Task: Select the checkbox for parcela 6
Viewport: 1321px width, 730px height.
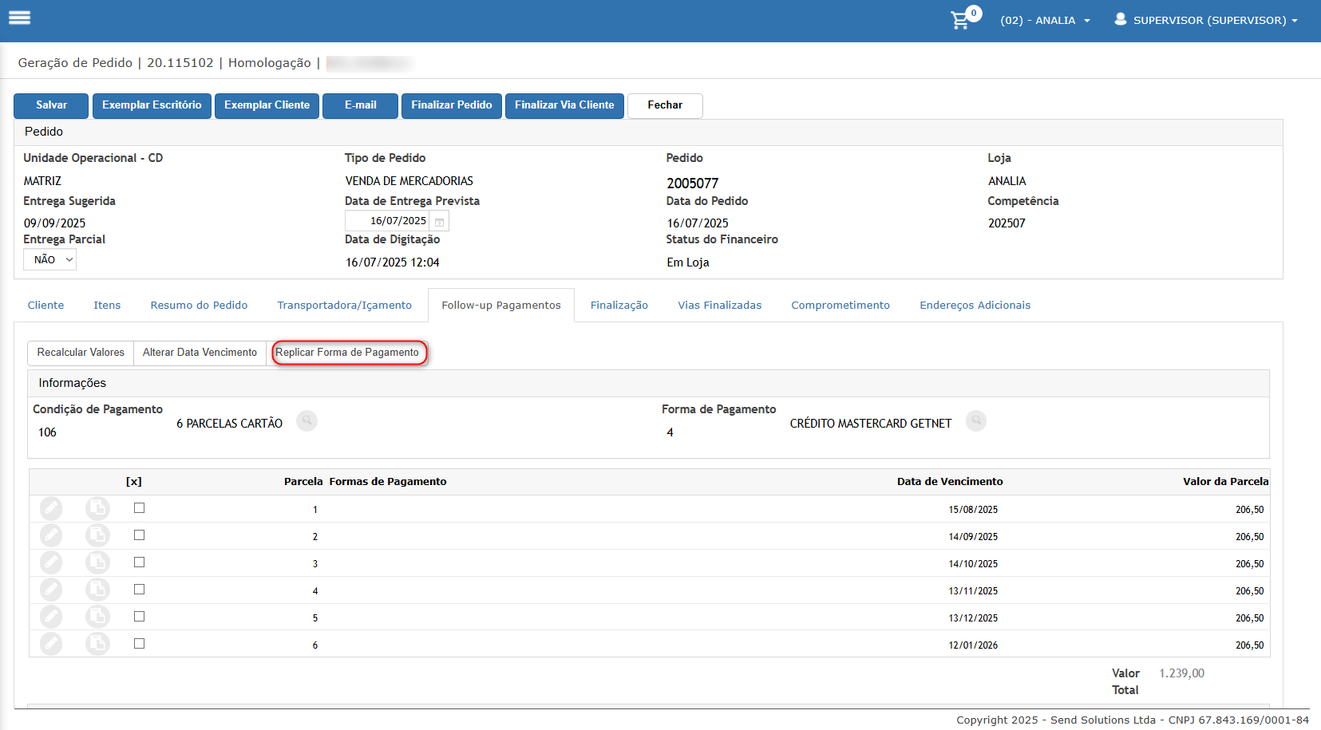Action: point(139,644)
